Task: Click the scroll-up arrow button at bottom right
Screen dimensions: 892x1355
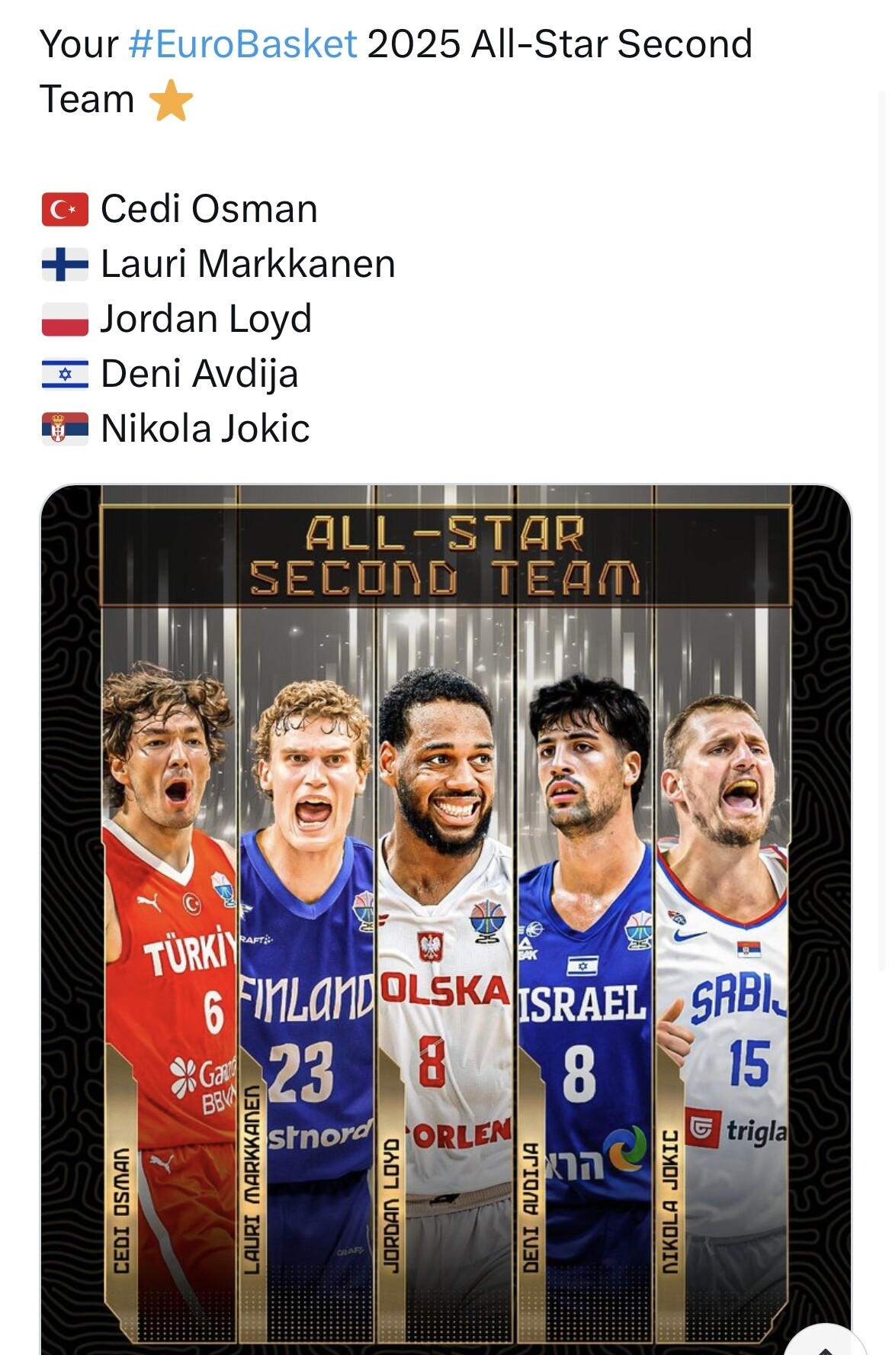Action: (x=826, y=1341)
